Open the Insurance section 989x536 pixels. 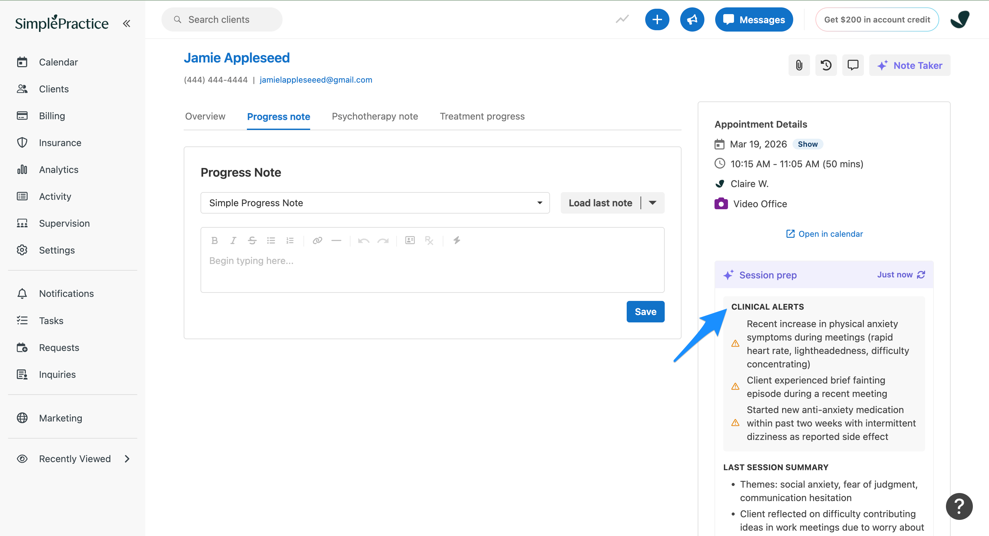pyautogui.click(x=60, y=143)
